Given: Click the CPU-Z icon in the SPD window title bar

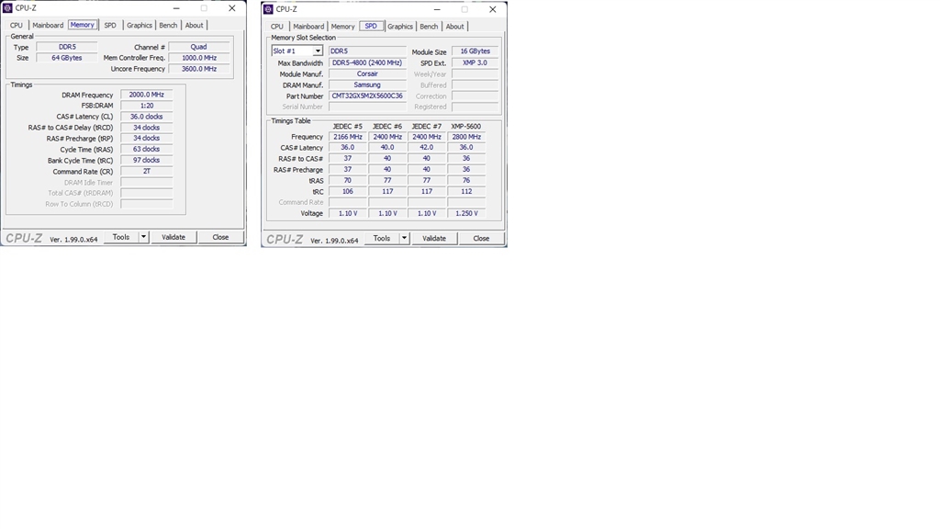Looking at the screenshot, I should pyautogui.click(x=268, y=9).
